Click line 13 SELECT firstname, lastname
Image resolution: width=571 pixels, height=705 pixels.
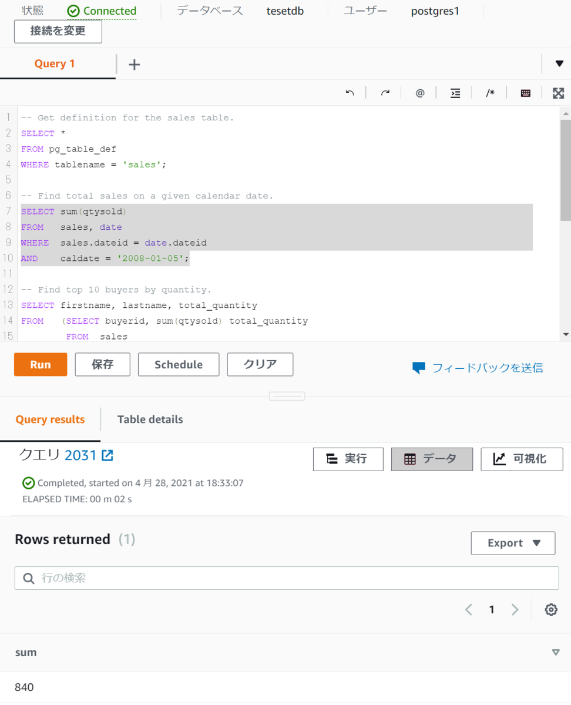[x=139, y=305]
